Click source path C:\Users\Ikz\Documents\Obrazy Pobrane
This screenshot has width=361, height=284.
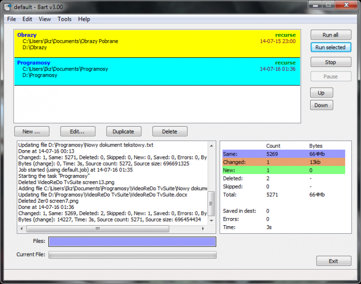[x=70, y=41]
